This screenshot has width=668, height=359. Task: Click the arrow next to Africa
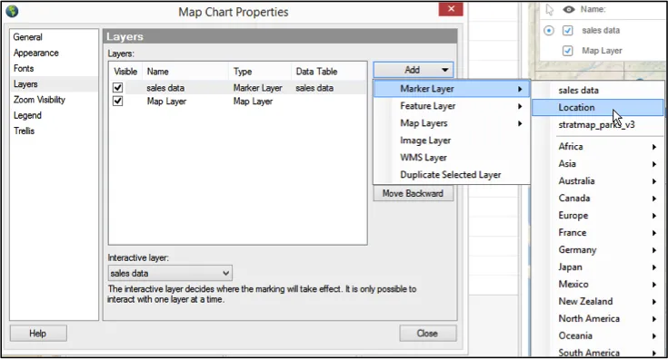pyautogui.click(x=654, y=147)
